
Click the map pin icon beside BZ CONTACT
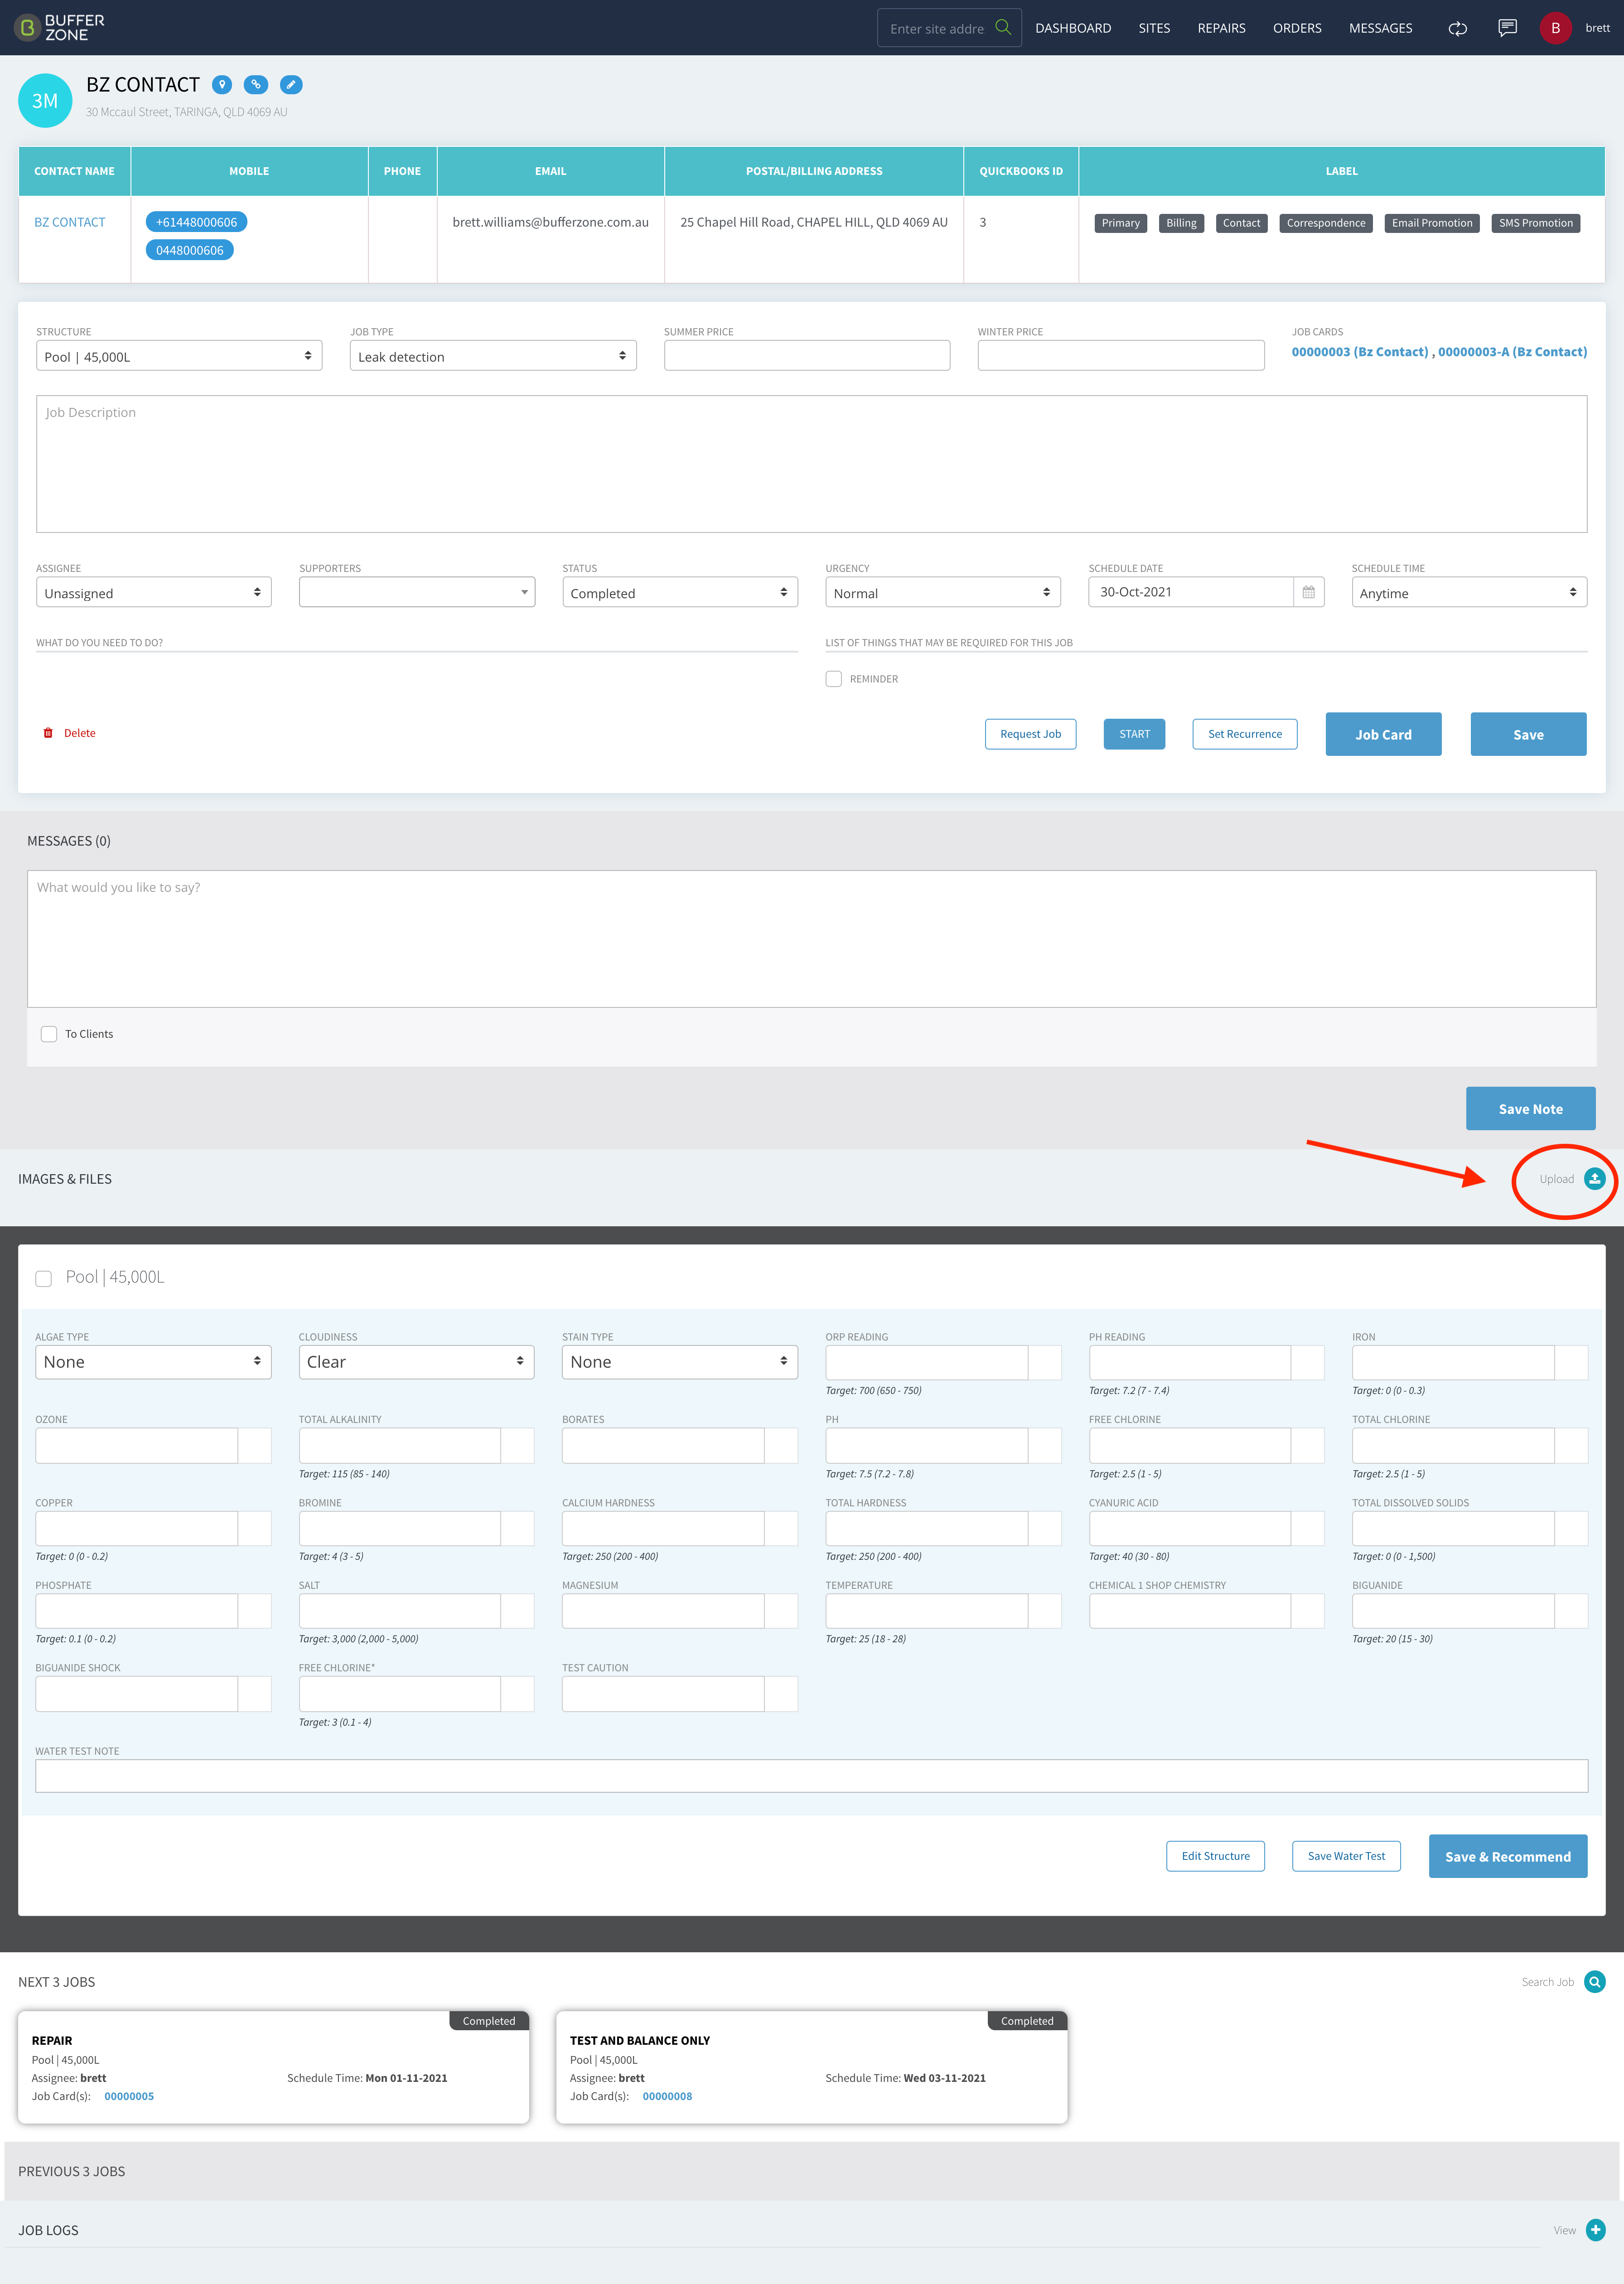(x=222, y=85)
